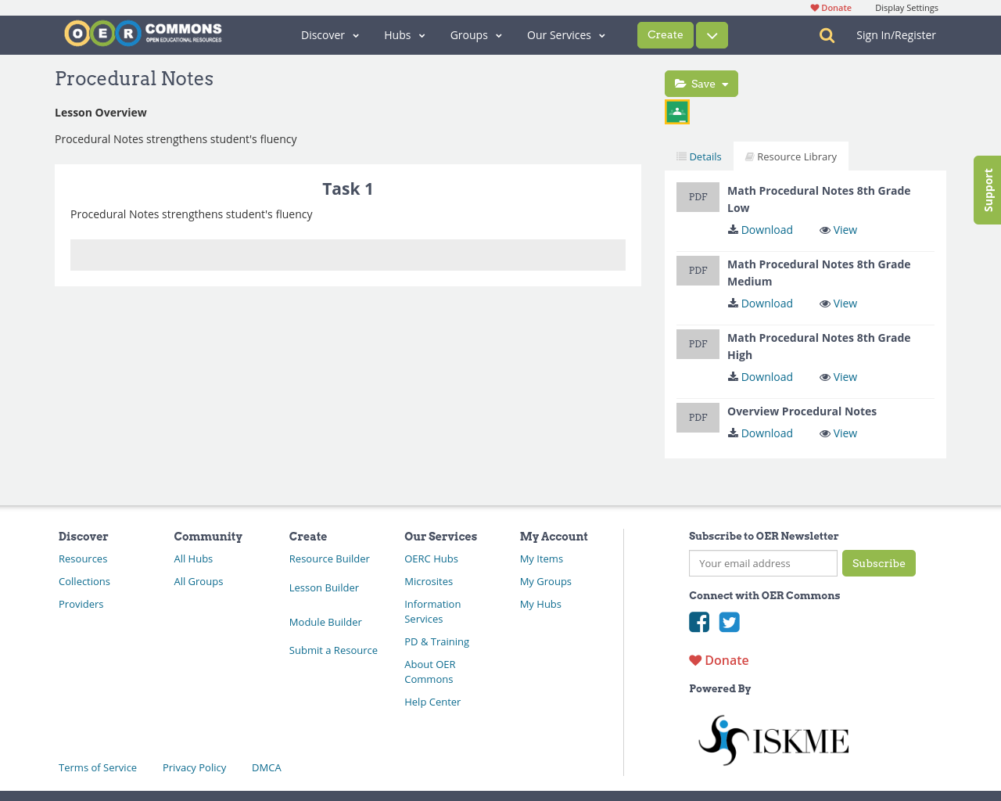
Task: Open the Create dropdown arrow
Action: (x=712, y=35)
